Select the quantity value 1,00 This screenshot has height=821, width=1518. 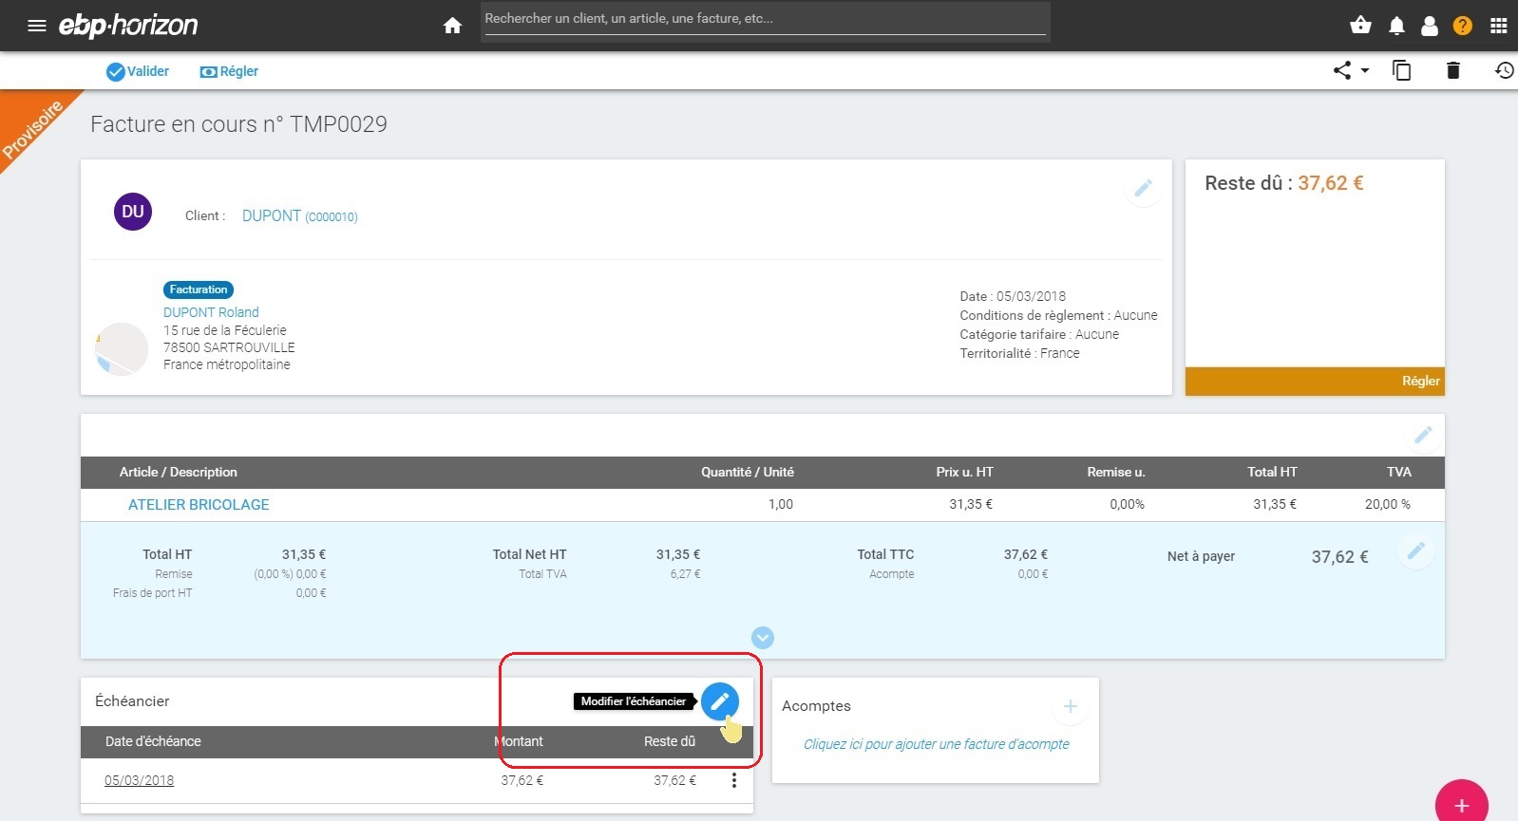tap(781, 504)
